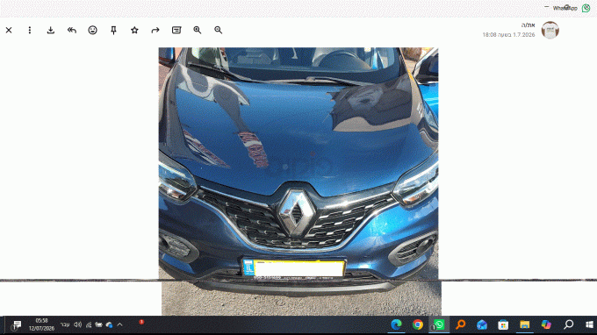Reply to the message with this photo
Screen dimensions: 597x335
tap(72, 30)
